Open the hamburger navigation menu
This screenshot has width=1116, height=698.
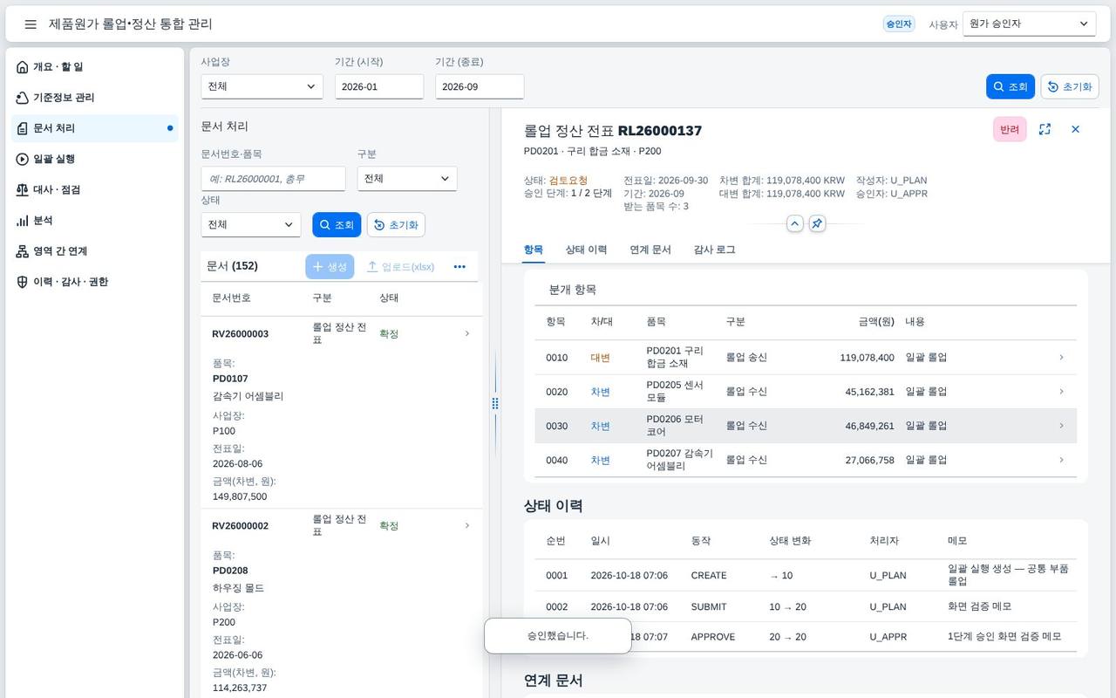[31, 24]
